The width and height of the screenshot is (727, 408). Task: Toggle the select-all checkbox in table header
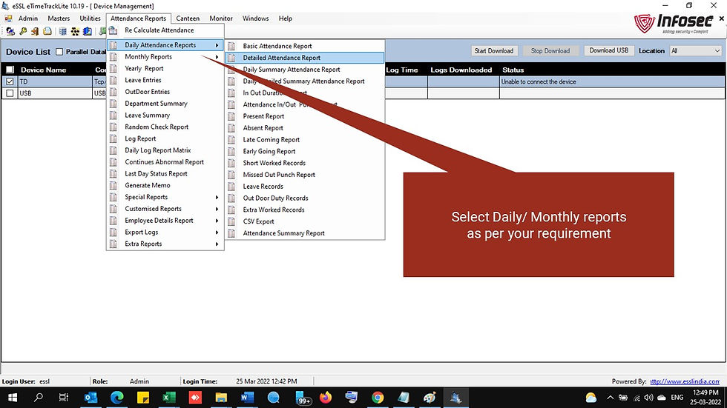10,70
